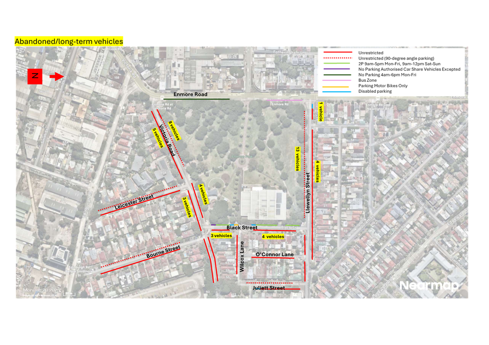The width and height of the screenshot is (489, 345).
Task: Click the pink Bus Zone line on Enmore Rd
Action: point(284,100)
